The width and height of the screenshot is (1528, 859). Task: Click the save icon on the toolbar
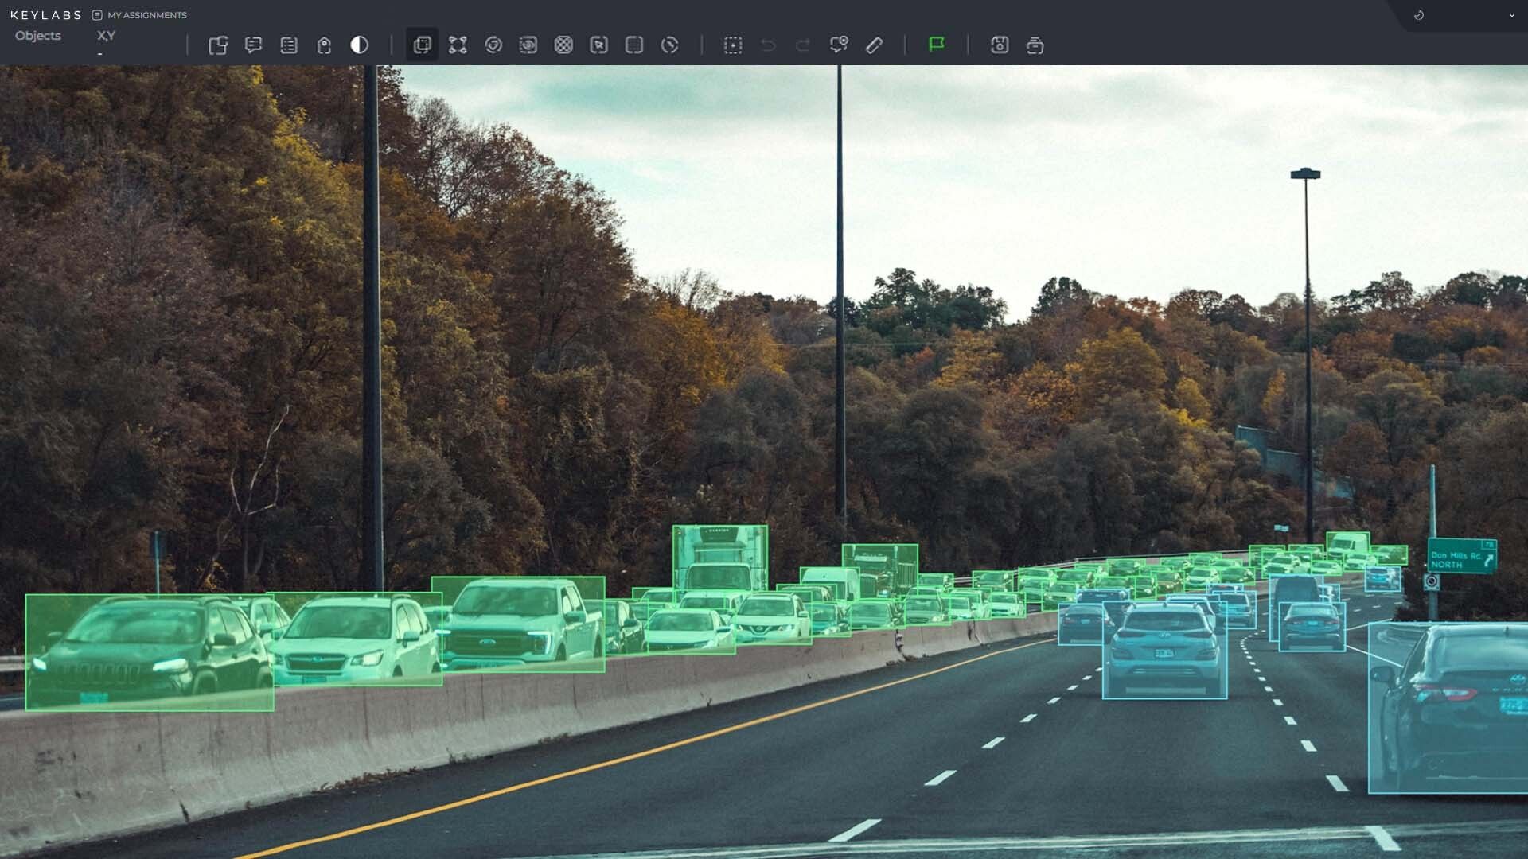pyautogui.click(x=1000, y=46)
